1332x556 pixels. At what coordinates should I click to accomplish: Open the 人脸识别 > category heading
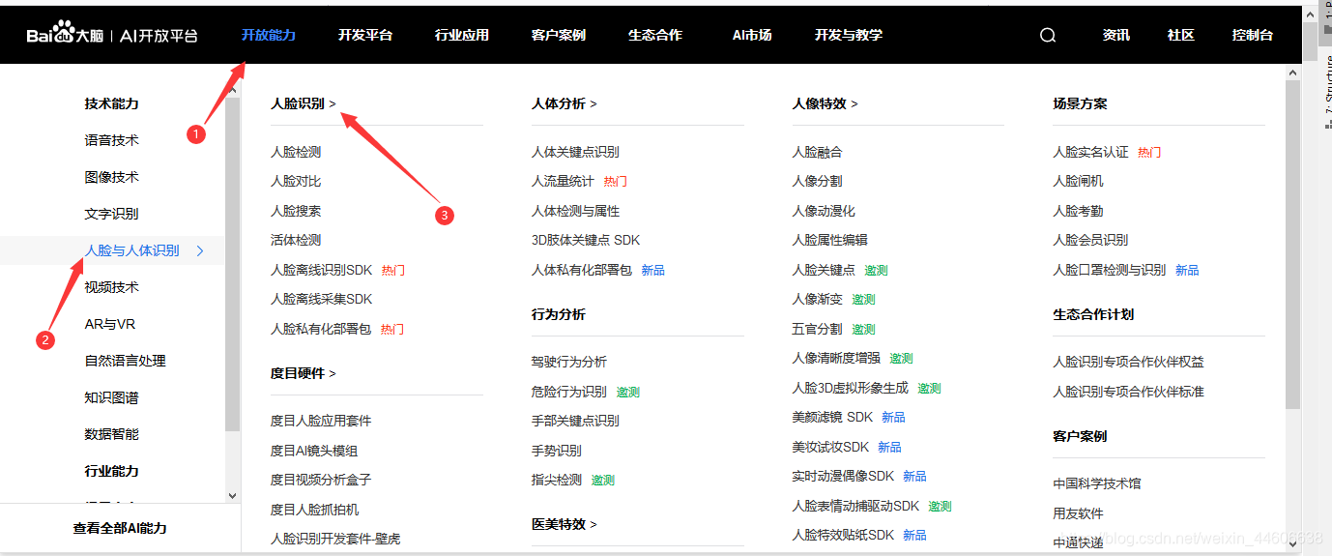point(304,103)
